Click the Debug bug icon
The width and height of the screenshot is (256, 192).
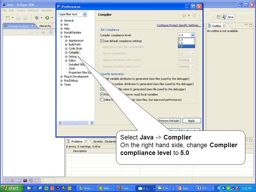(37, 18)
